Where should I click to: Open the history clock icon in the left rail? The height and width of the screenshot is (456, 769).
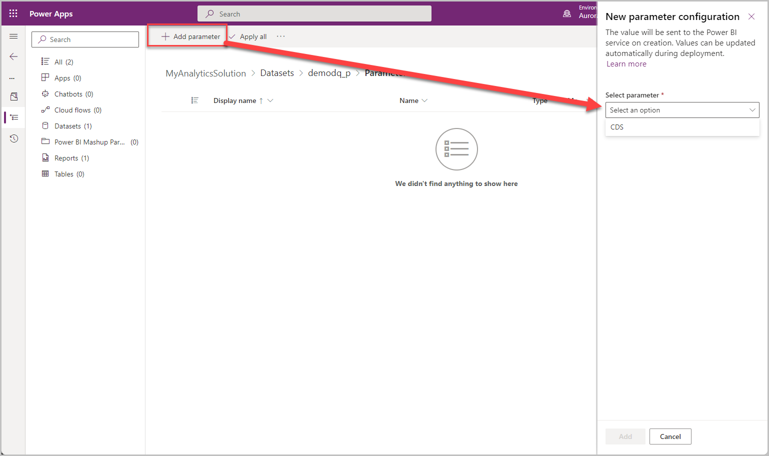13,138
